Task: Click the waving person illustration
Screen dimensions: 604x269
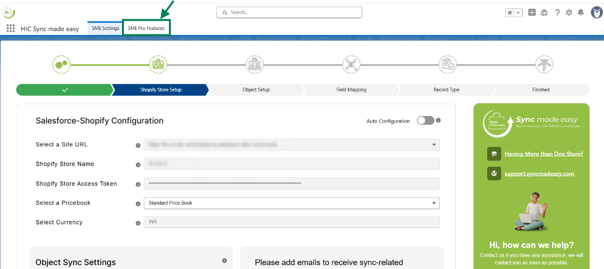Action: (x=531, y=211)
